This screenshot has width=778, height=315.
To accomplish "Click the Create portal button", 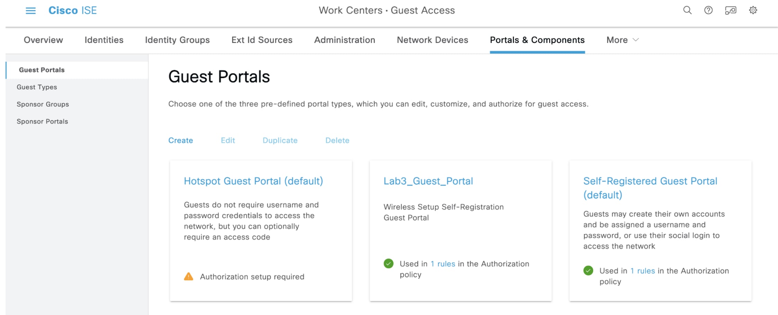I will 181,141.
